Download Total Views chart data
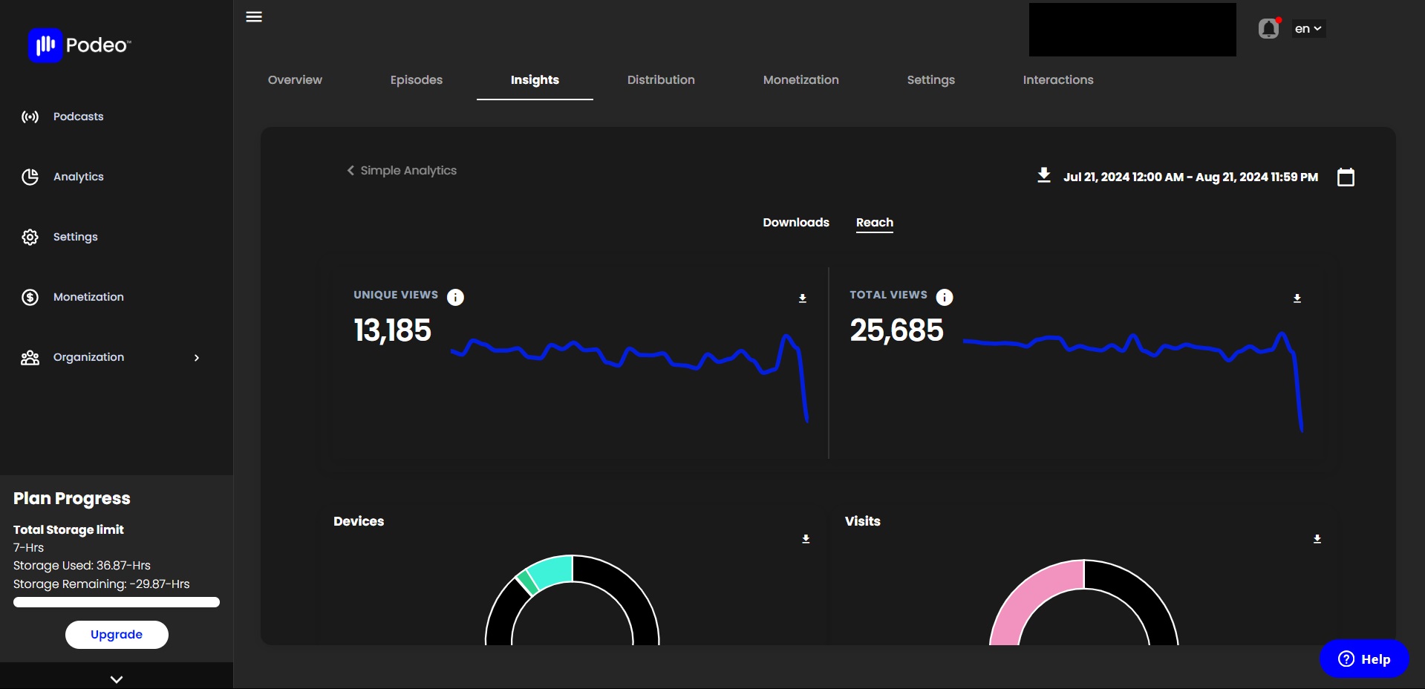1425x689 pixels. point(1297,298)
